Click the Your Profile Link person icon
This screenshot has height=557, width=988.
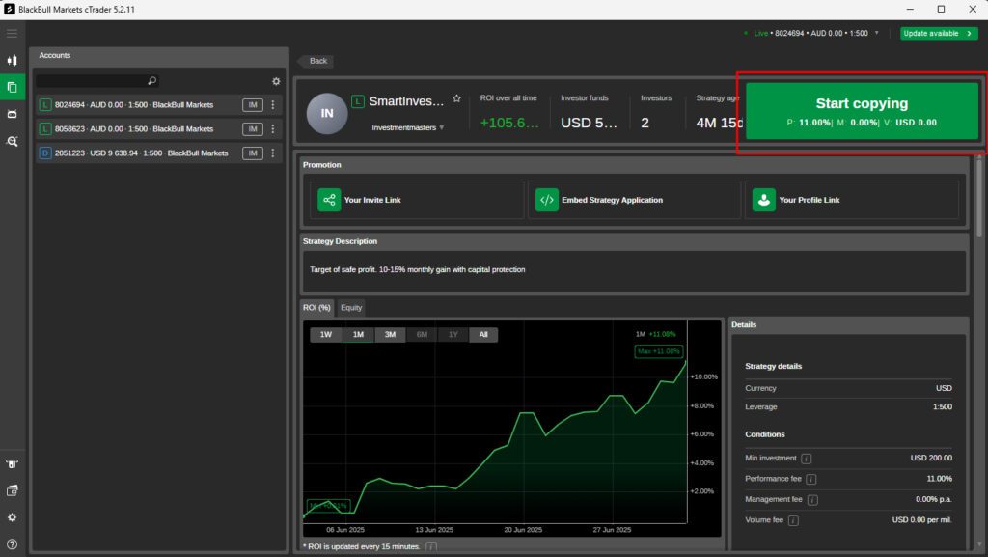pos(764,200)
